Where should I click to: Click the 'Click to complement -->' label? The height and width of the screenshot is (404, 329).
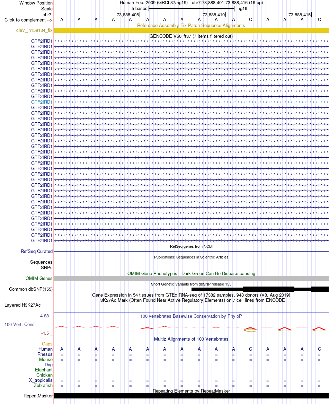28,20
